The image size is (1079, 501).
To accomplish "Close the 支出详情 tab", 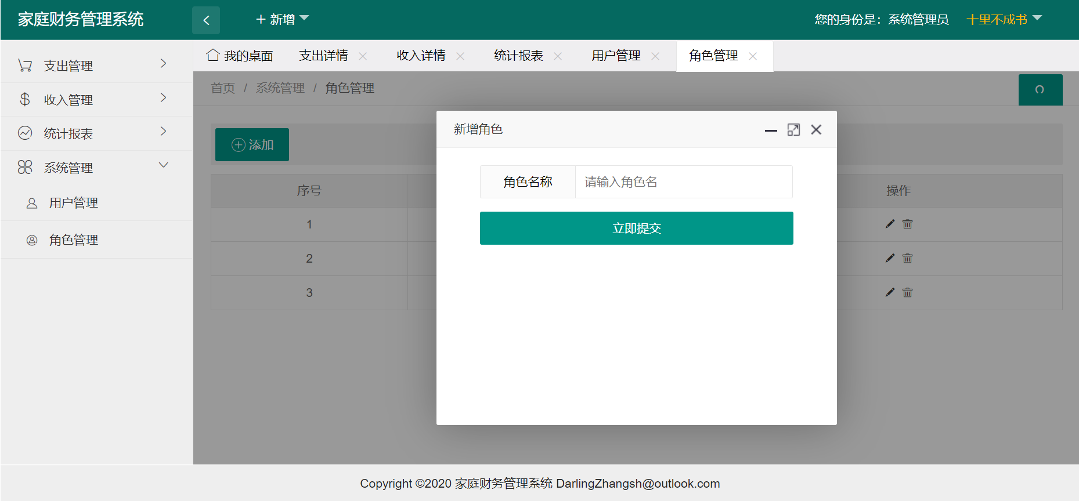I will tap(363, 56).
